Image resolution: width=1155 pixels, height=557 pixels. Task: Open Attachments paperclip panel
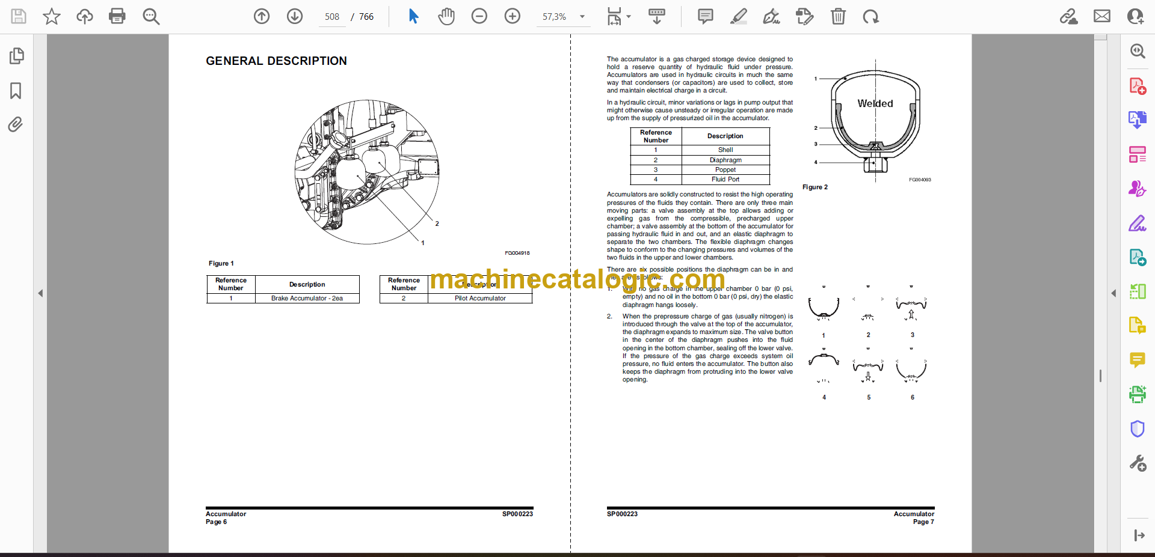tap(16, 124)
